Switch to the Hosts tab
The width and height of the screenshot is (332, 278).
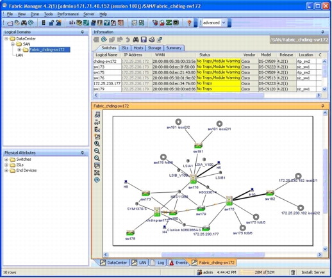point(138,48)
